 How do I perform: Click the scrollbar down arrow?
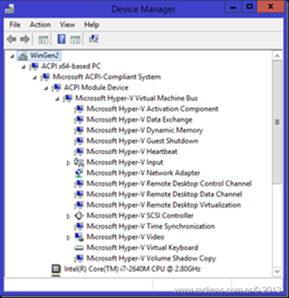pyautogui.click(x=277, y=271)
